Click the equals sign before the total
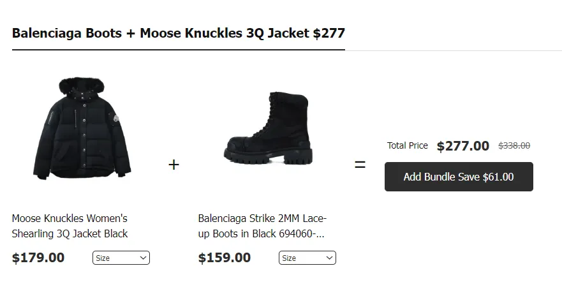Screen dimensions: 562x296 360,165
